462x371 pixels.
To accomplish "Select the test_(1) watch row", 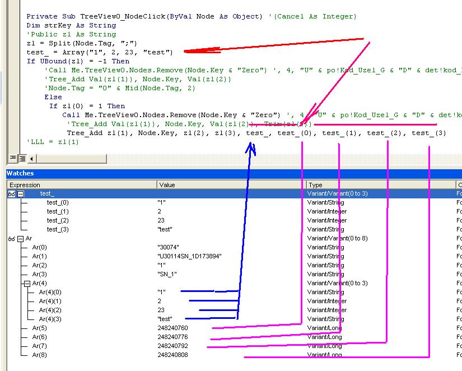I will [234, 211].
